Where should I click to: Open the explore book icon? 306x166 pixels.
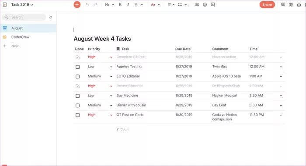(x=291, y=4)
